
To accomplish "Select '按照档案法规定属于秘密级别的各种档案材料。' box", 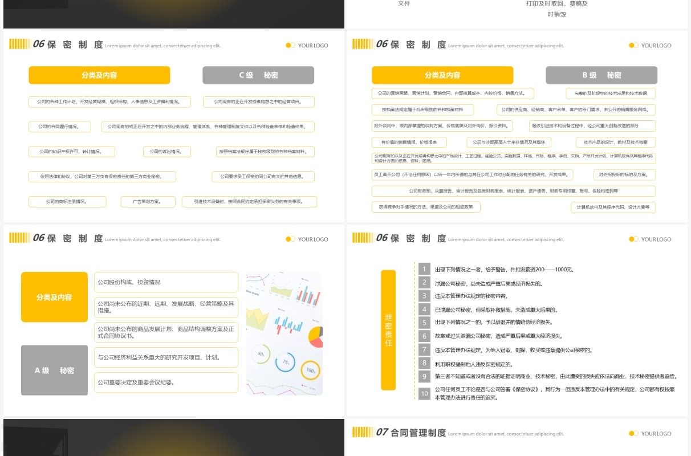I will pyautogui.click(x=265, y=152).
